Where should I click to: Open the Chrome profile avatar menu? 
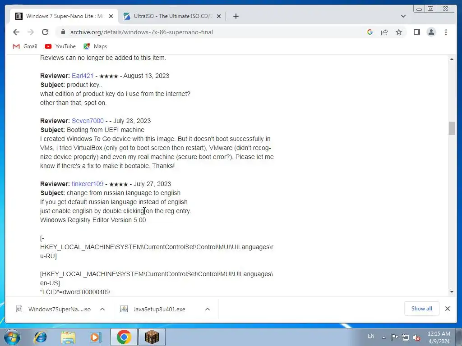pos(431,32)
